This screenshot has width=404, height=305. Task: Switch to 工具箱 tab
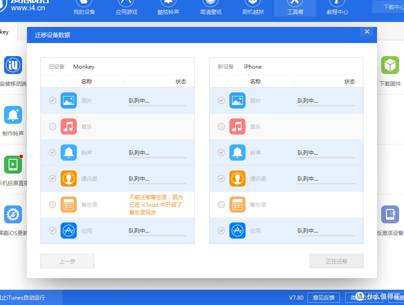295,8
